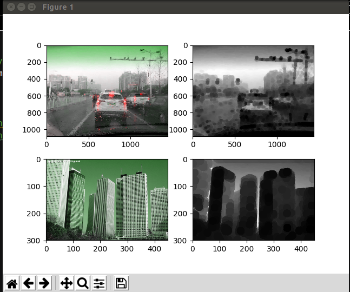The width and height of the screenshot is (350, 292).
Task: Activate the Zoom to rectangle magnifier
Action: click(83, 283)
